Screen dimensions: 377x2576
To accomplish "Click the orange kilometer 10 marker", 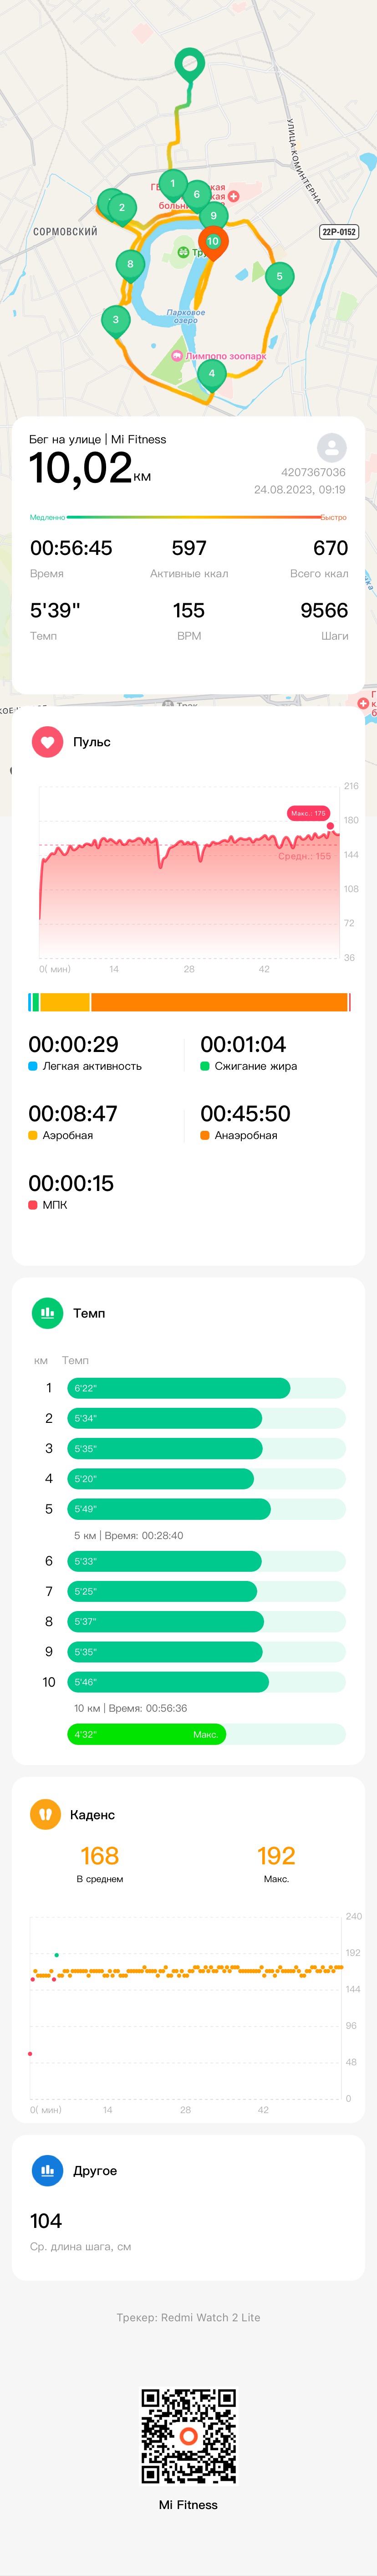I will [212, 242].
